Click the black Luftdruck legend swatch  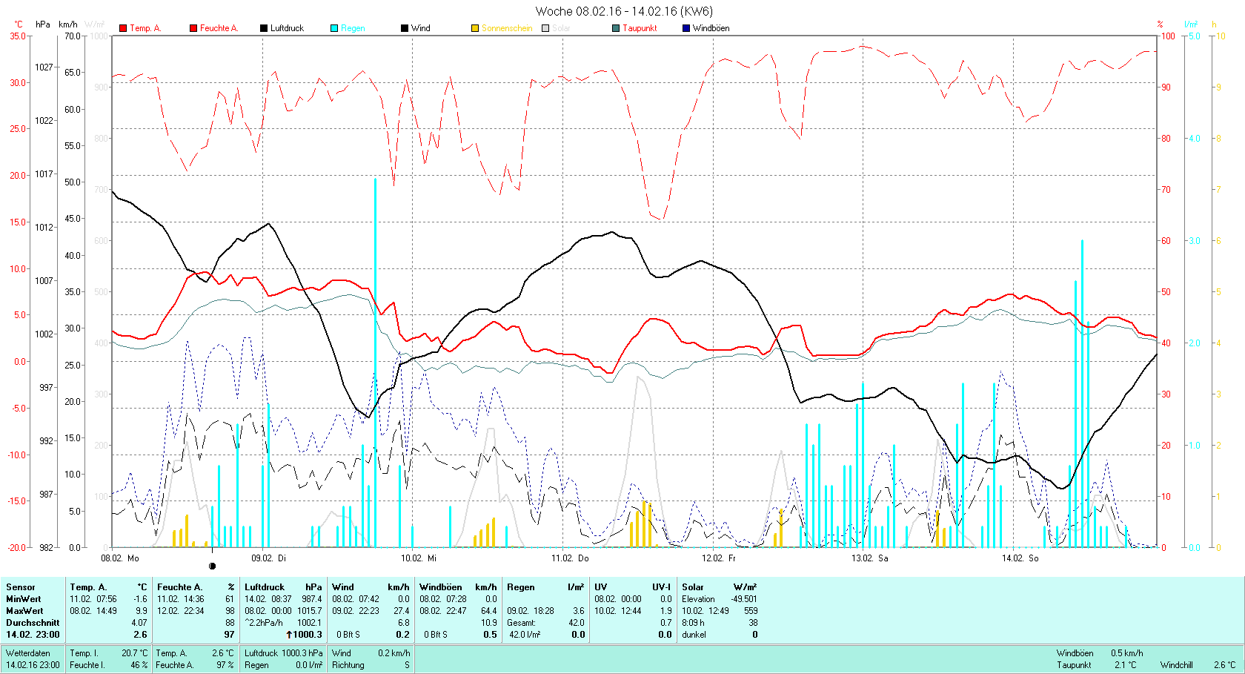click(x=264, y=28)
